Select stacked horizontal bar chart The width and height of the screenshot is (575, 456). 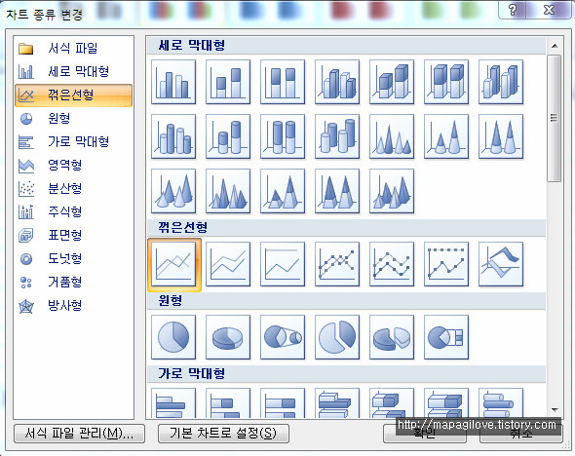pyautogui.click(x=228, y=402)
